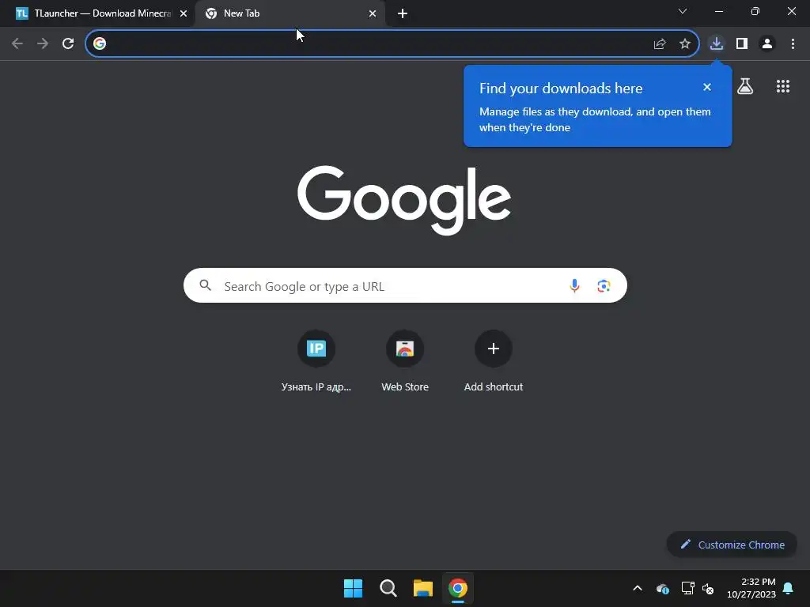Click the browser back arrow
The height and width of the screenshot is (607, 810).
(x=17, y=44)
